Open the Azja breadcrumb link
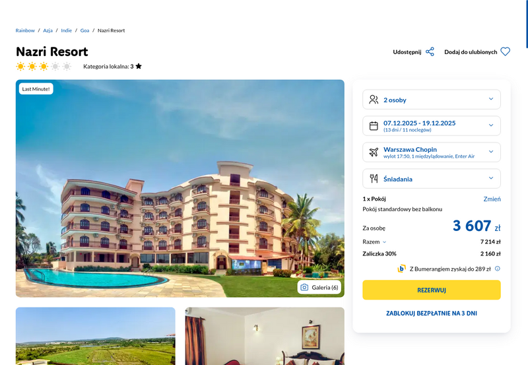This screenshot has height=365, width=528. [48, 30]
